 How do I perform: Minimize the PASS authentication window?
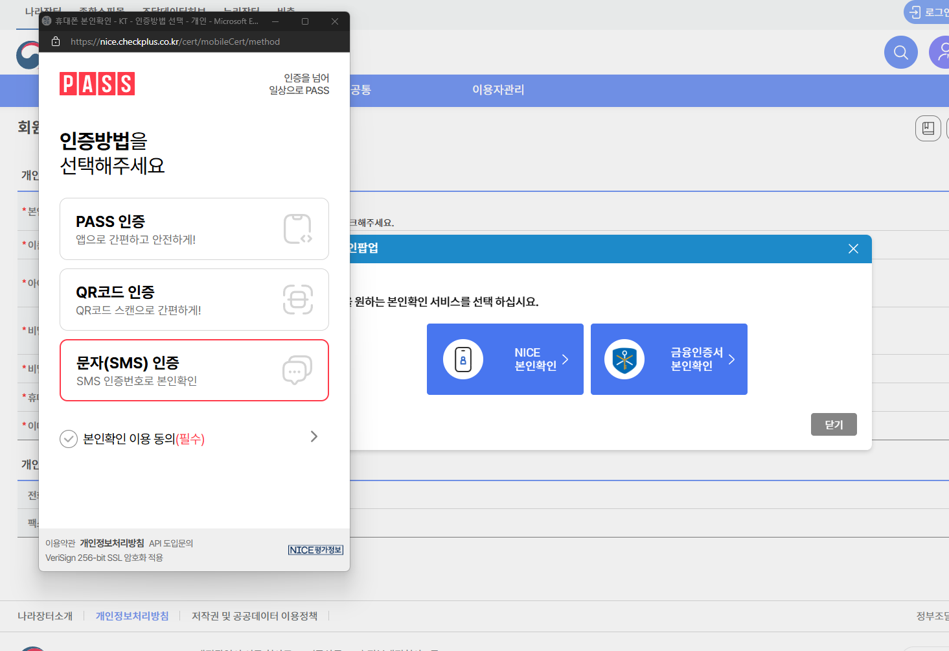[275, 21]
